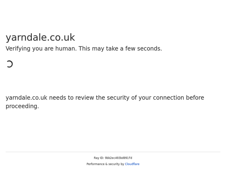The image size is (226, 170).
Task: Click "This may take a few seconds." sentence
Action: point(120,49)
